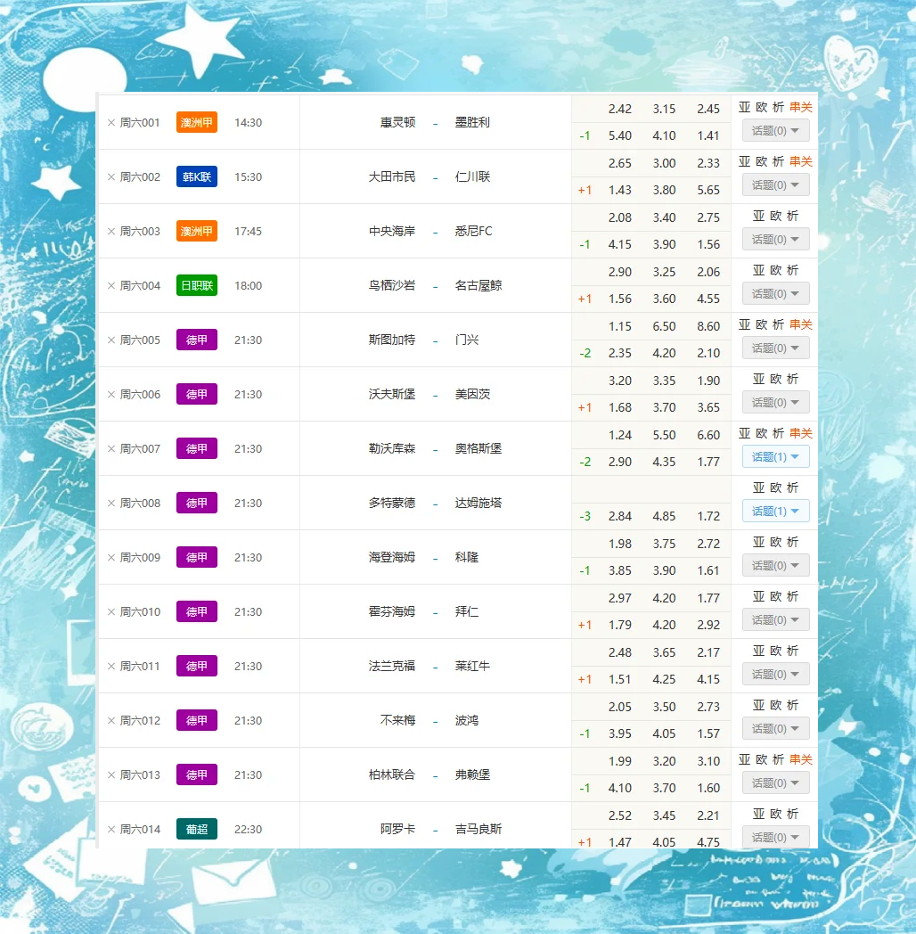This screenshot has width=916, height=934.
Task: Expand the 话题(1) dropdown for 勒沃库森 match
Action: [775, 457]
